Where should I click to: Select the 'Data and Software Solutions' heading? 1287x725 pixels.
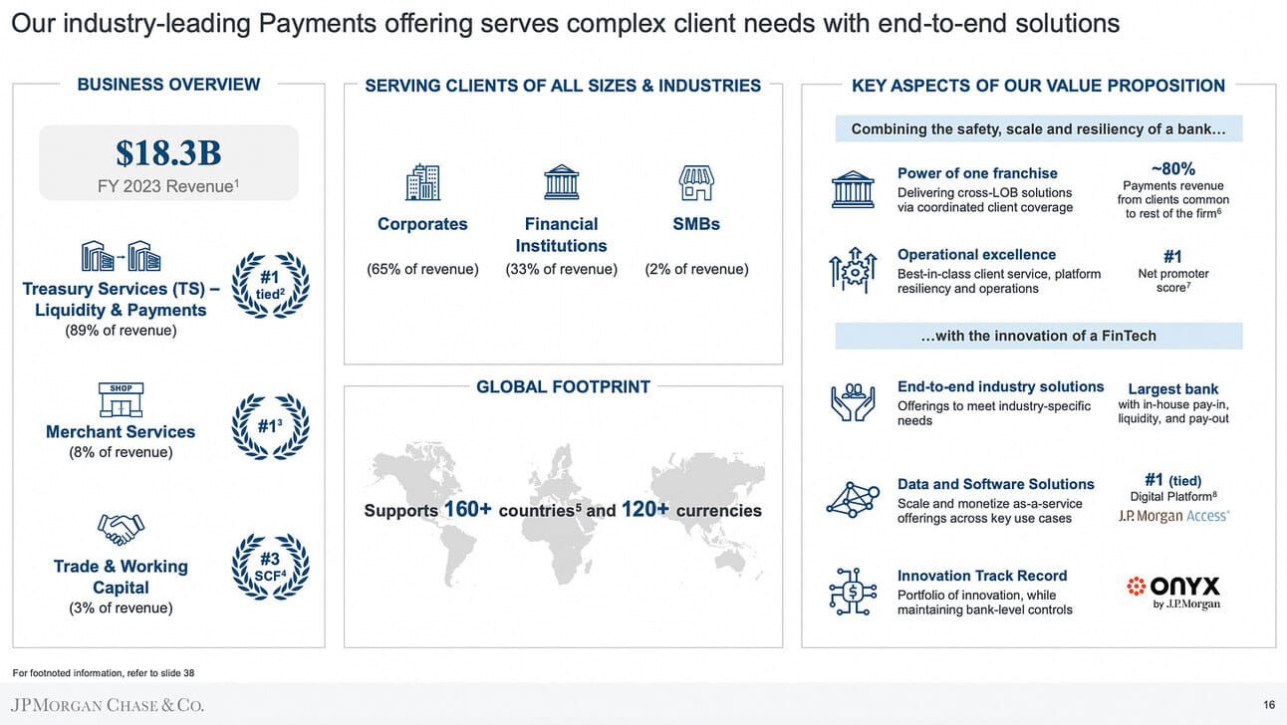[995, 484]
